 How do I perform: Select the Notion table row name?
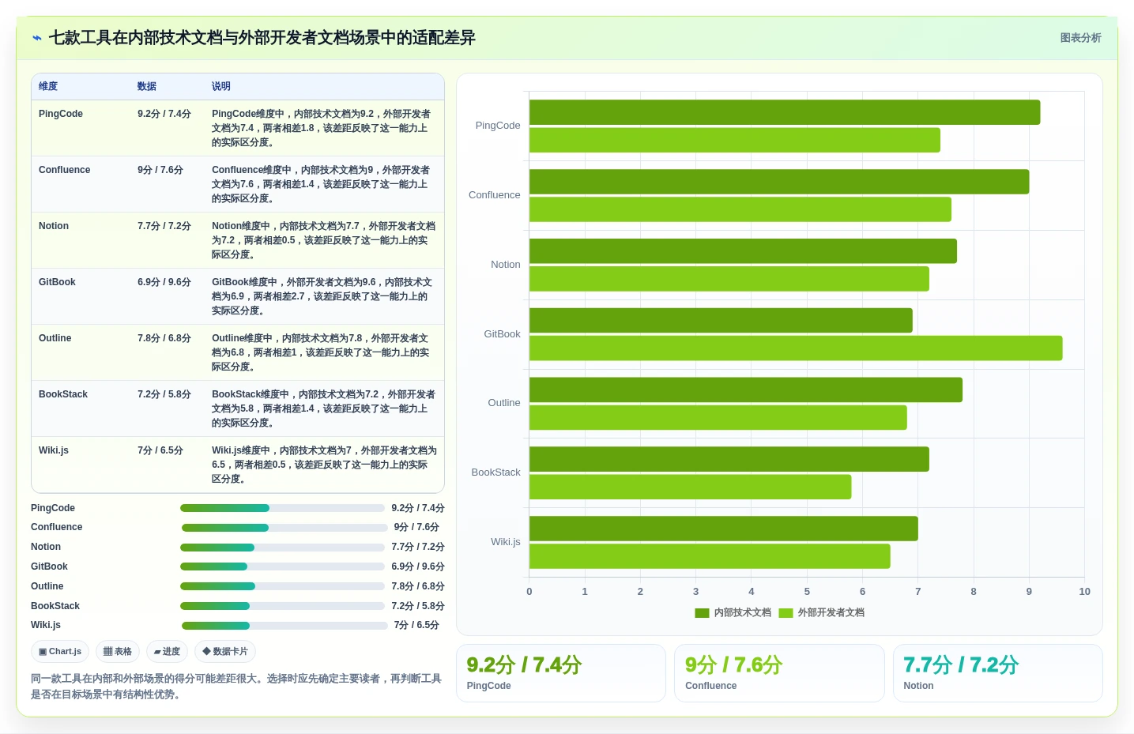coord(54,226)
